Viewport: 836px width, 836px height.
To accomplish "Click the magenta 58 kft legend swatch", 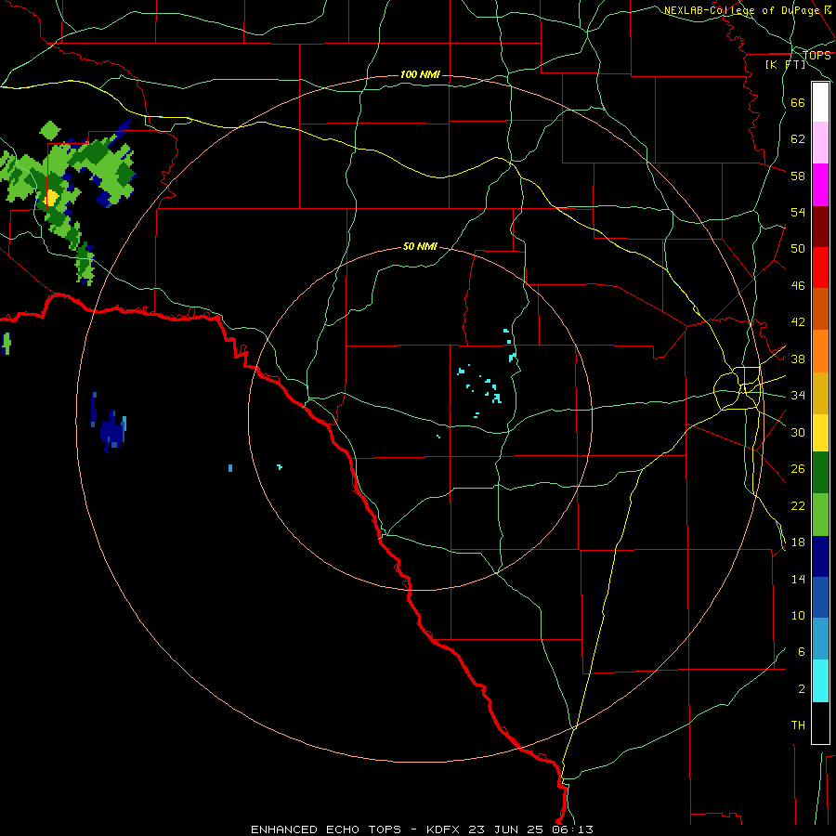I will pyautogui.click(x=820, y=185).
